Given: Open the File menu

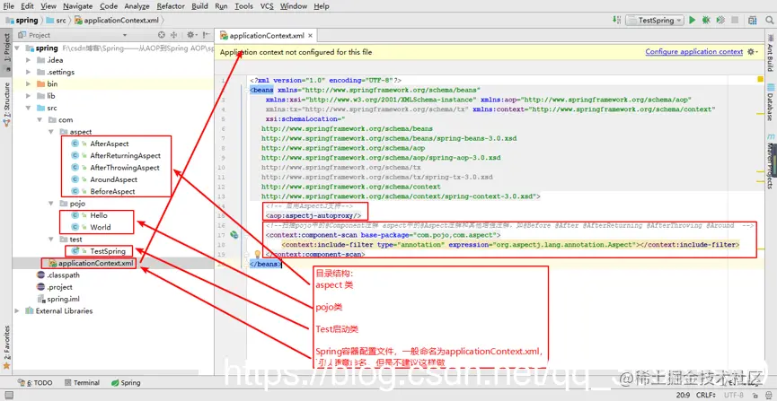Looking at the screenshot, I should coord(8,6).
